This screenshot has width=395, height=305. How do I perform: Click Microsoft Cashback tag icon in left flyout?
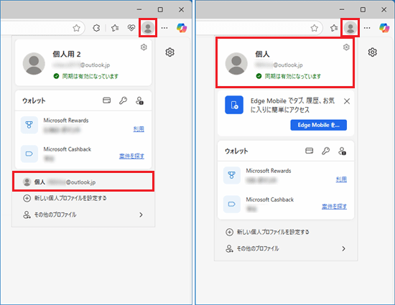[x=29, y=154]
